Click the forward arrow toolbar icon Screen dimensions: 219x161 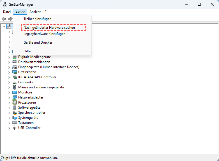tap(10, 19)
